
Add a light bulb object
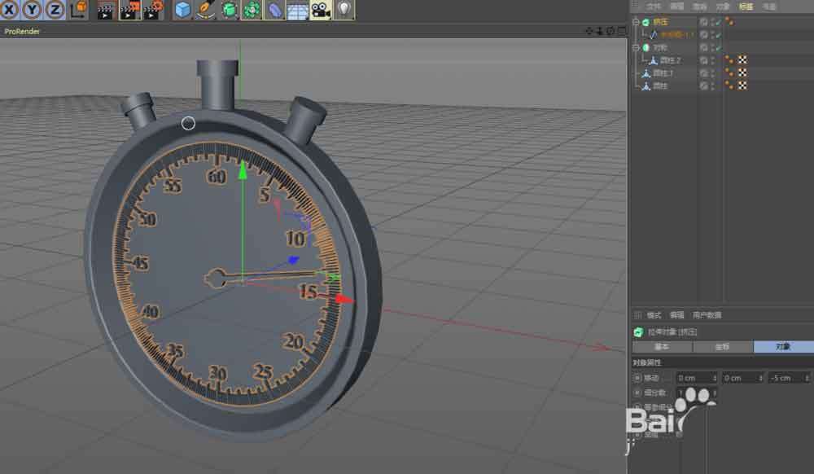tap(344, 10)
